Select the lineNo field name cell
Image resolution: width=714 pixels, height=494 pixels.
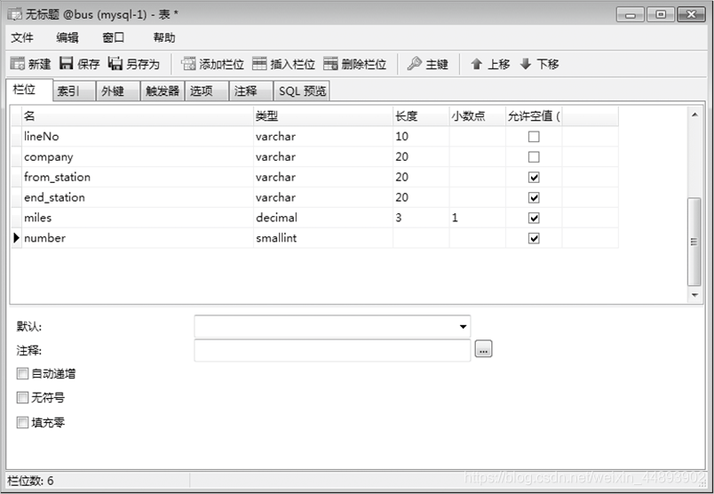(x=138, y=137)
